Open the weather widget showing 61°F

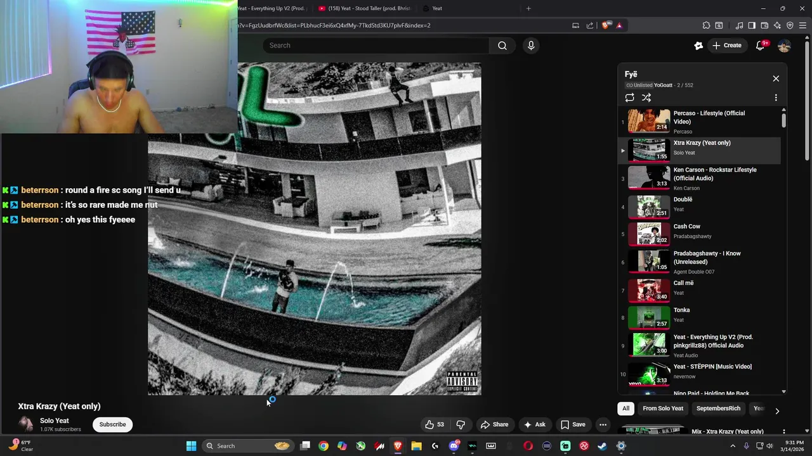[x=20, y=446]
